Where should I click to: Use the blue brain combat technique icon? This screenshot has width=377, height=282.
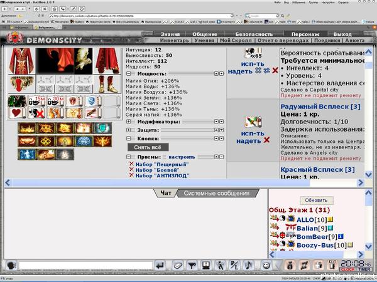click(84, 141)
